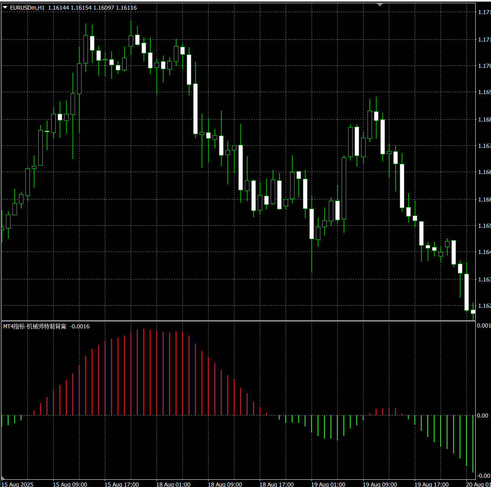Viewport: 491px width, 487px height.
Task: Click the 19 Aug 09:00 time label
Action: click(x=380, y=484)
